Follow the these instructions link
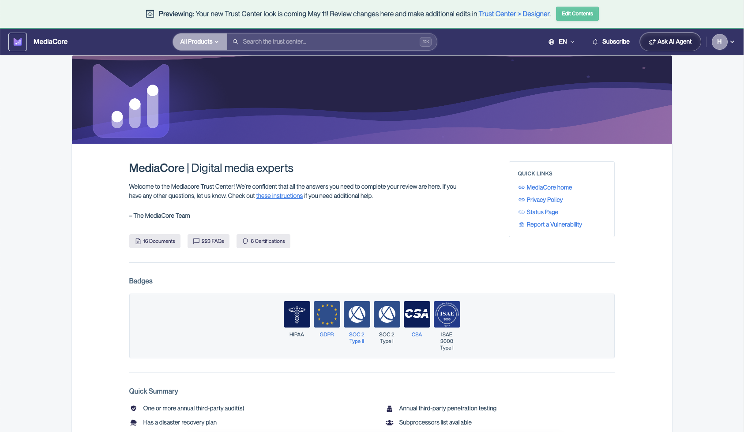Screen dimensions: 744x432 coord(279,195)
